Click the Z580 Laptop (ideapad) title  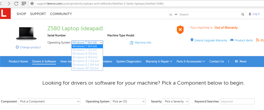[75, 28]
